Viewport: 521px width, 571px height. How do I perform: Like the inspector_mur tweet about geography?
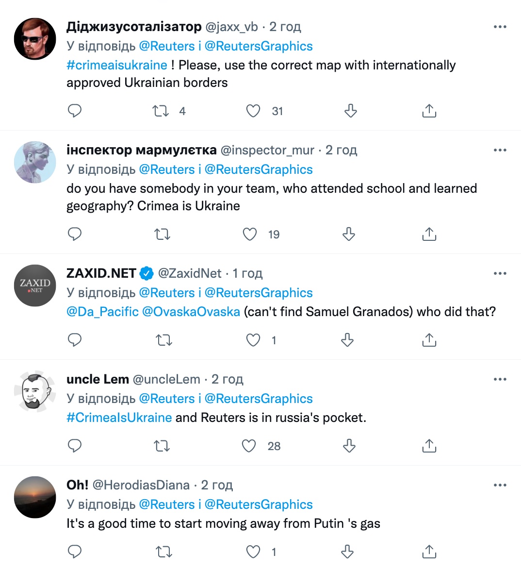pos(250,235)
